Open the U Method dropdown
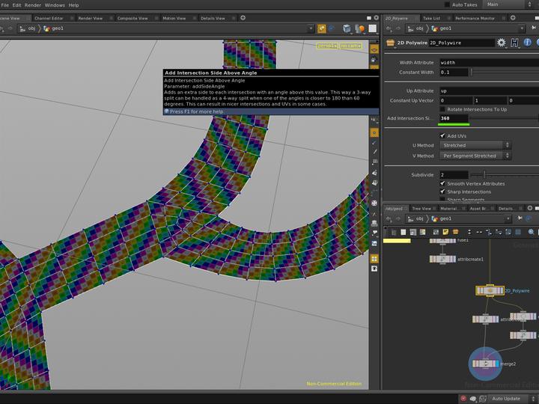This screenshot has height=404, width=539. [x=475, y=145]
